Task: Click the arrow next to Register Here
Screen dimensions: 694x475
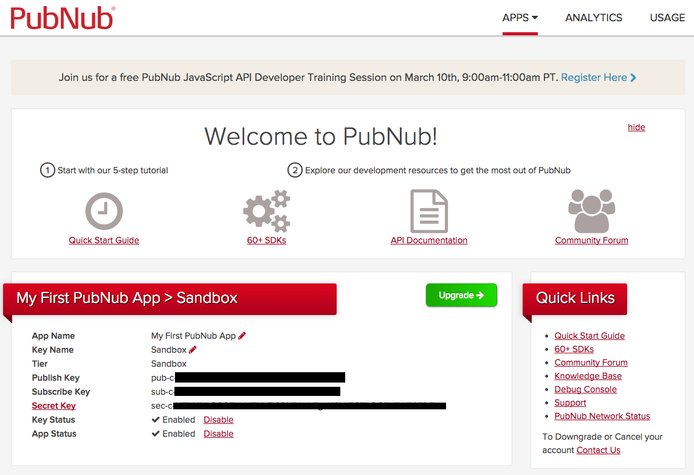Action: tap(633, 78)
